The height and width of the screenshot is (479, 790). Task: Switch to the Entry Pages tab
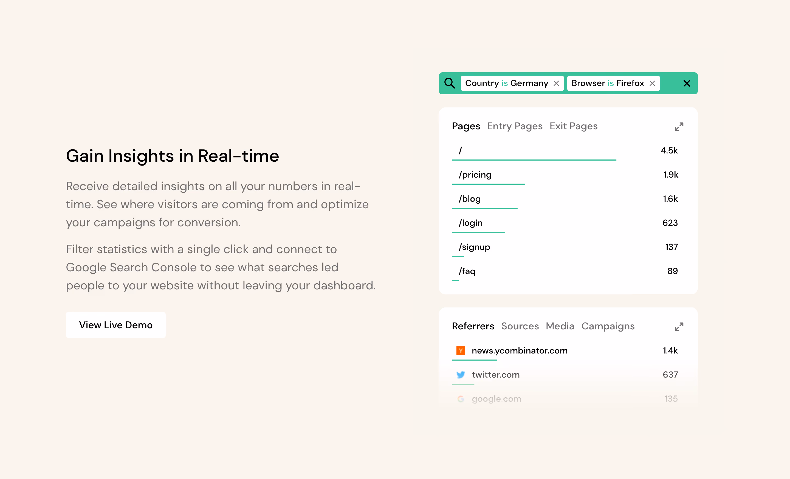click(x=515, y=126)
